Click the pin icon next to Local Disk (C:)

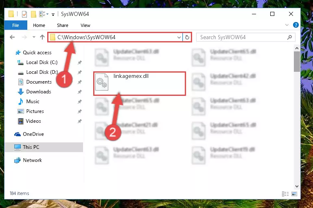(x=79, y=62)
